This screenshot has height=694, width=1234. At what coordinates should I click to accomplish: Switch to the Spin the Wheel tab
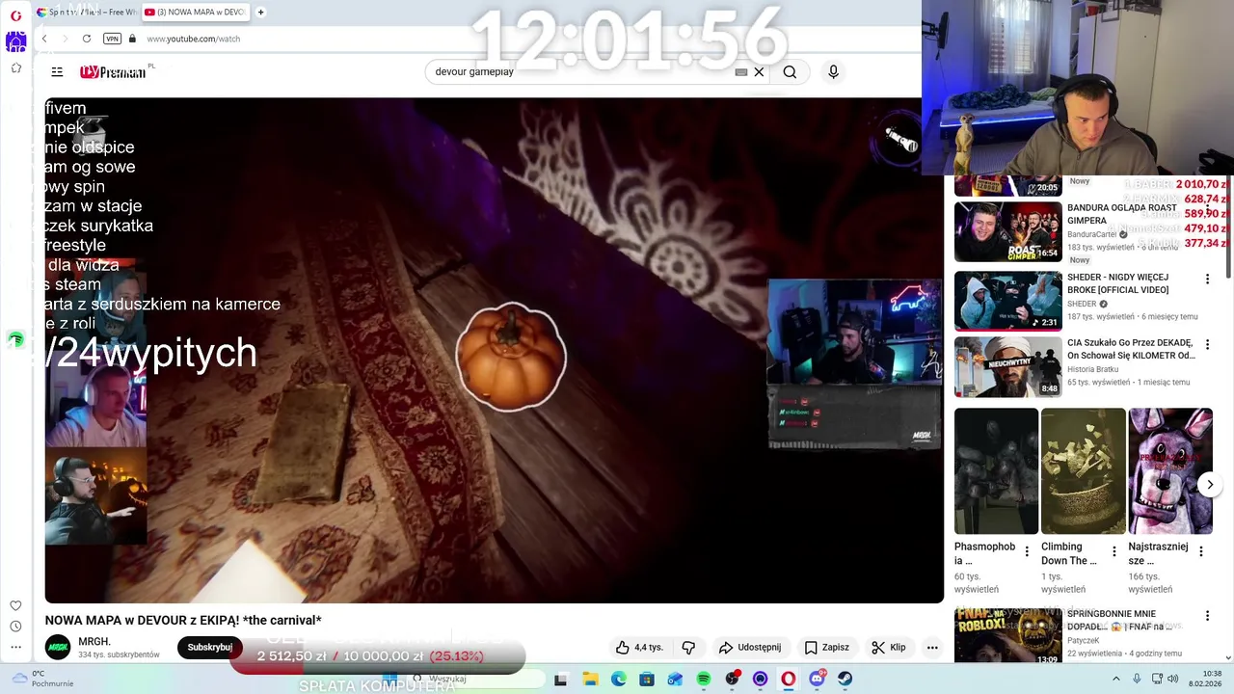86,13
